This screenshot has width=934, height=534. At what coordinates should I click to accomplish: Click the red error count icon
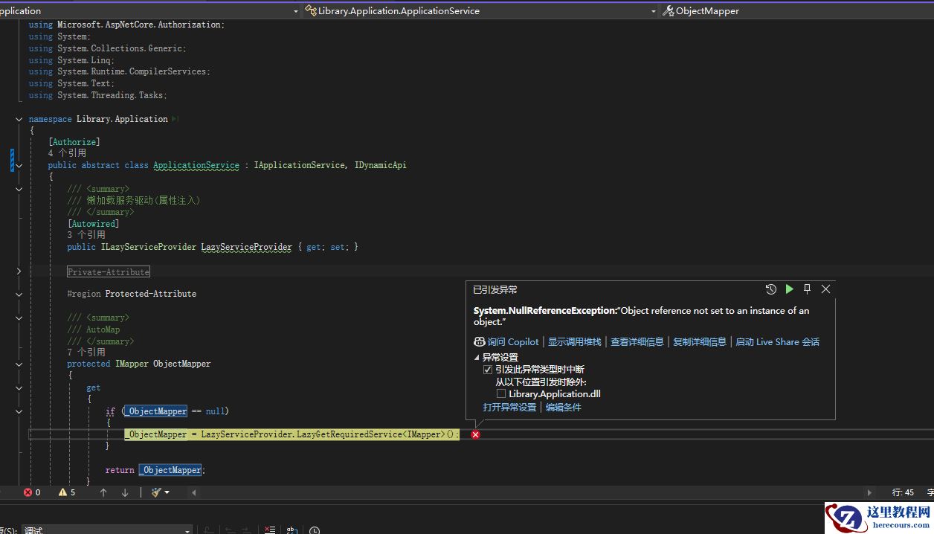[28, 492]
